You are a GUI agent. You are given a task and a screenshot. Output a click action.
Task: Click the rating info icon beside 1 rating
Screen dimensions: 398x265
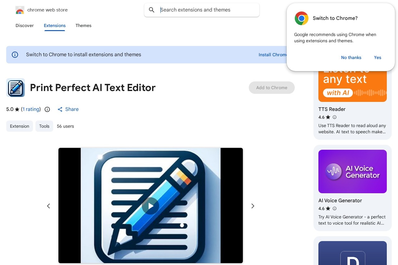47,109
